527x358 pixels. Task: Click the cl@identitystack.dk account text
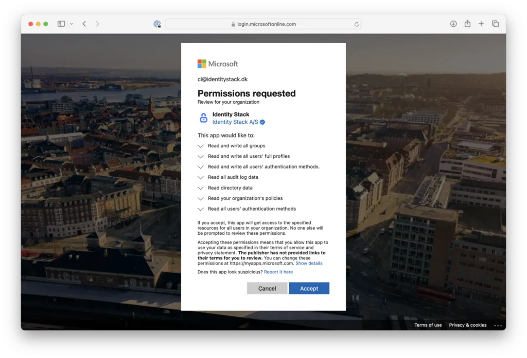[222, 79]
